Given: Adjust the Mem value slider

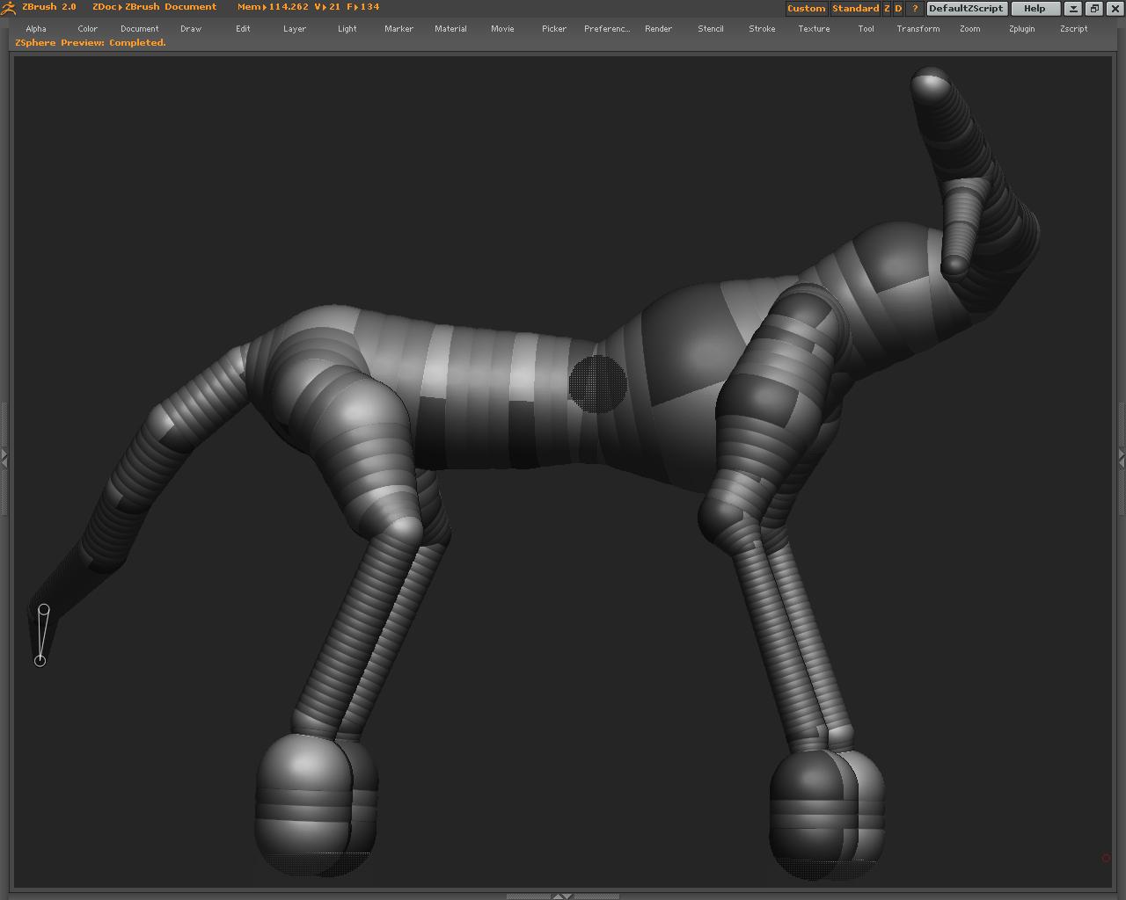Looking at the screenshot, I should click(273, 7).
